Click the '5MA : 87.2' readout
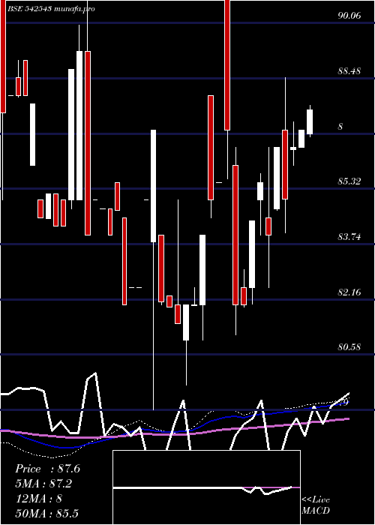Screen dimensions: 375x525 [43, 484]
